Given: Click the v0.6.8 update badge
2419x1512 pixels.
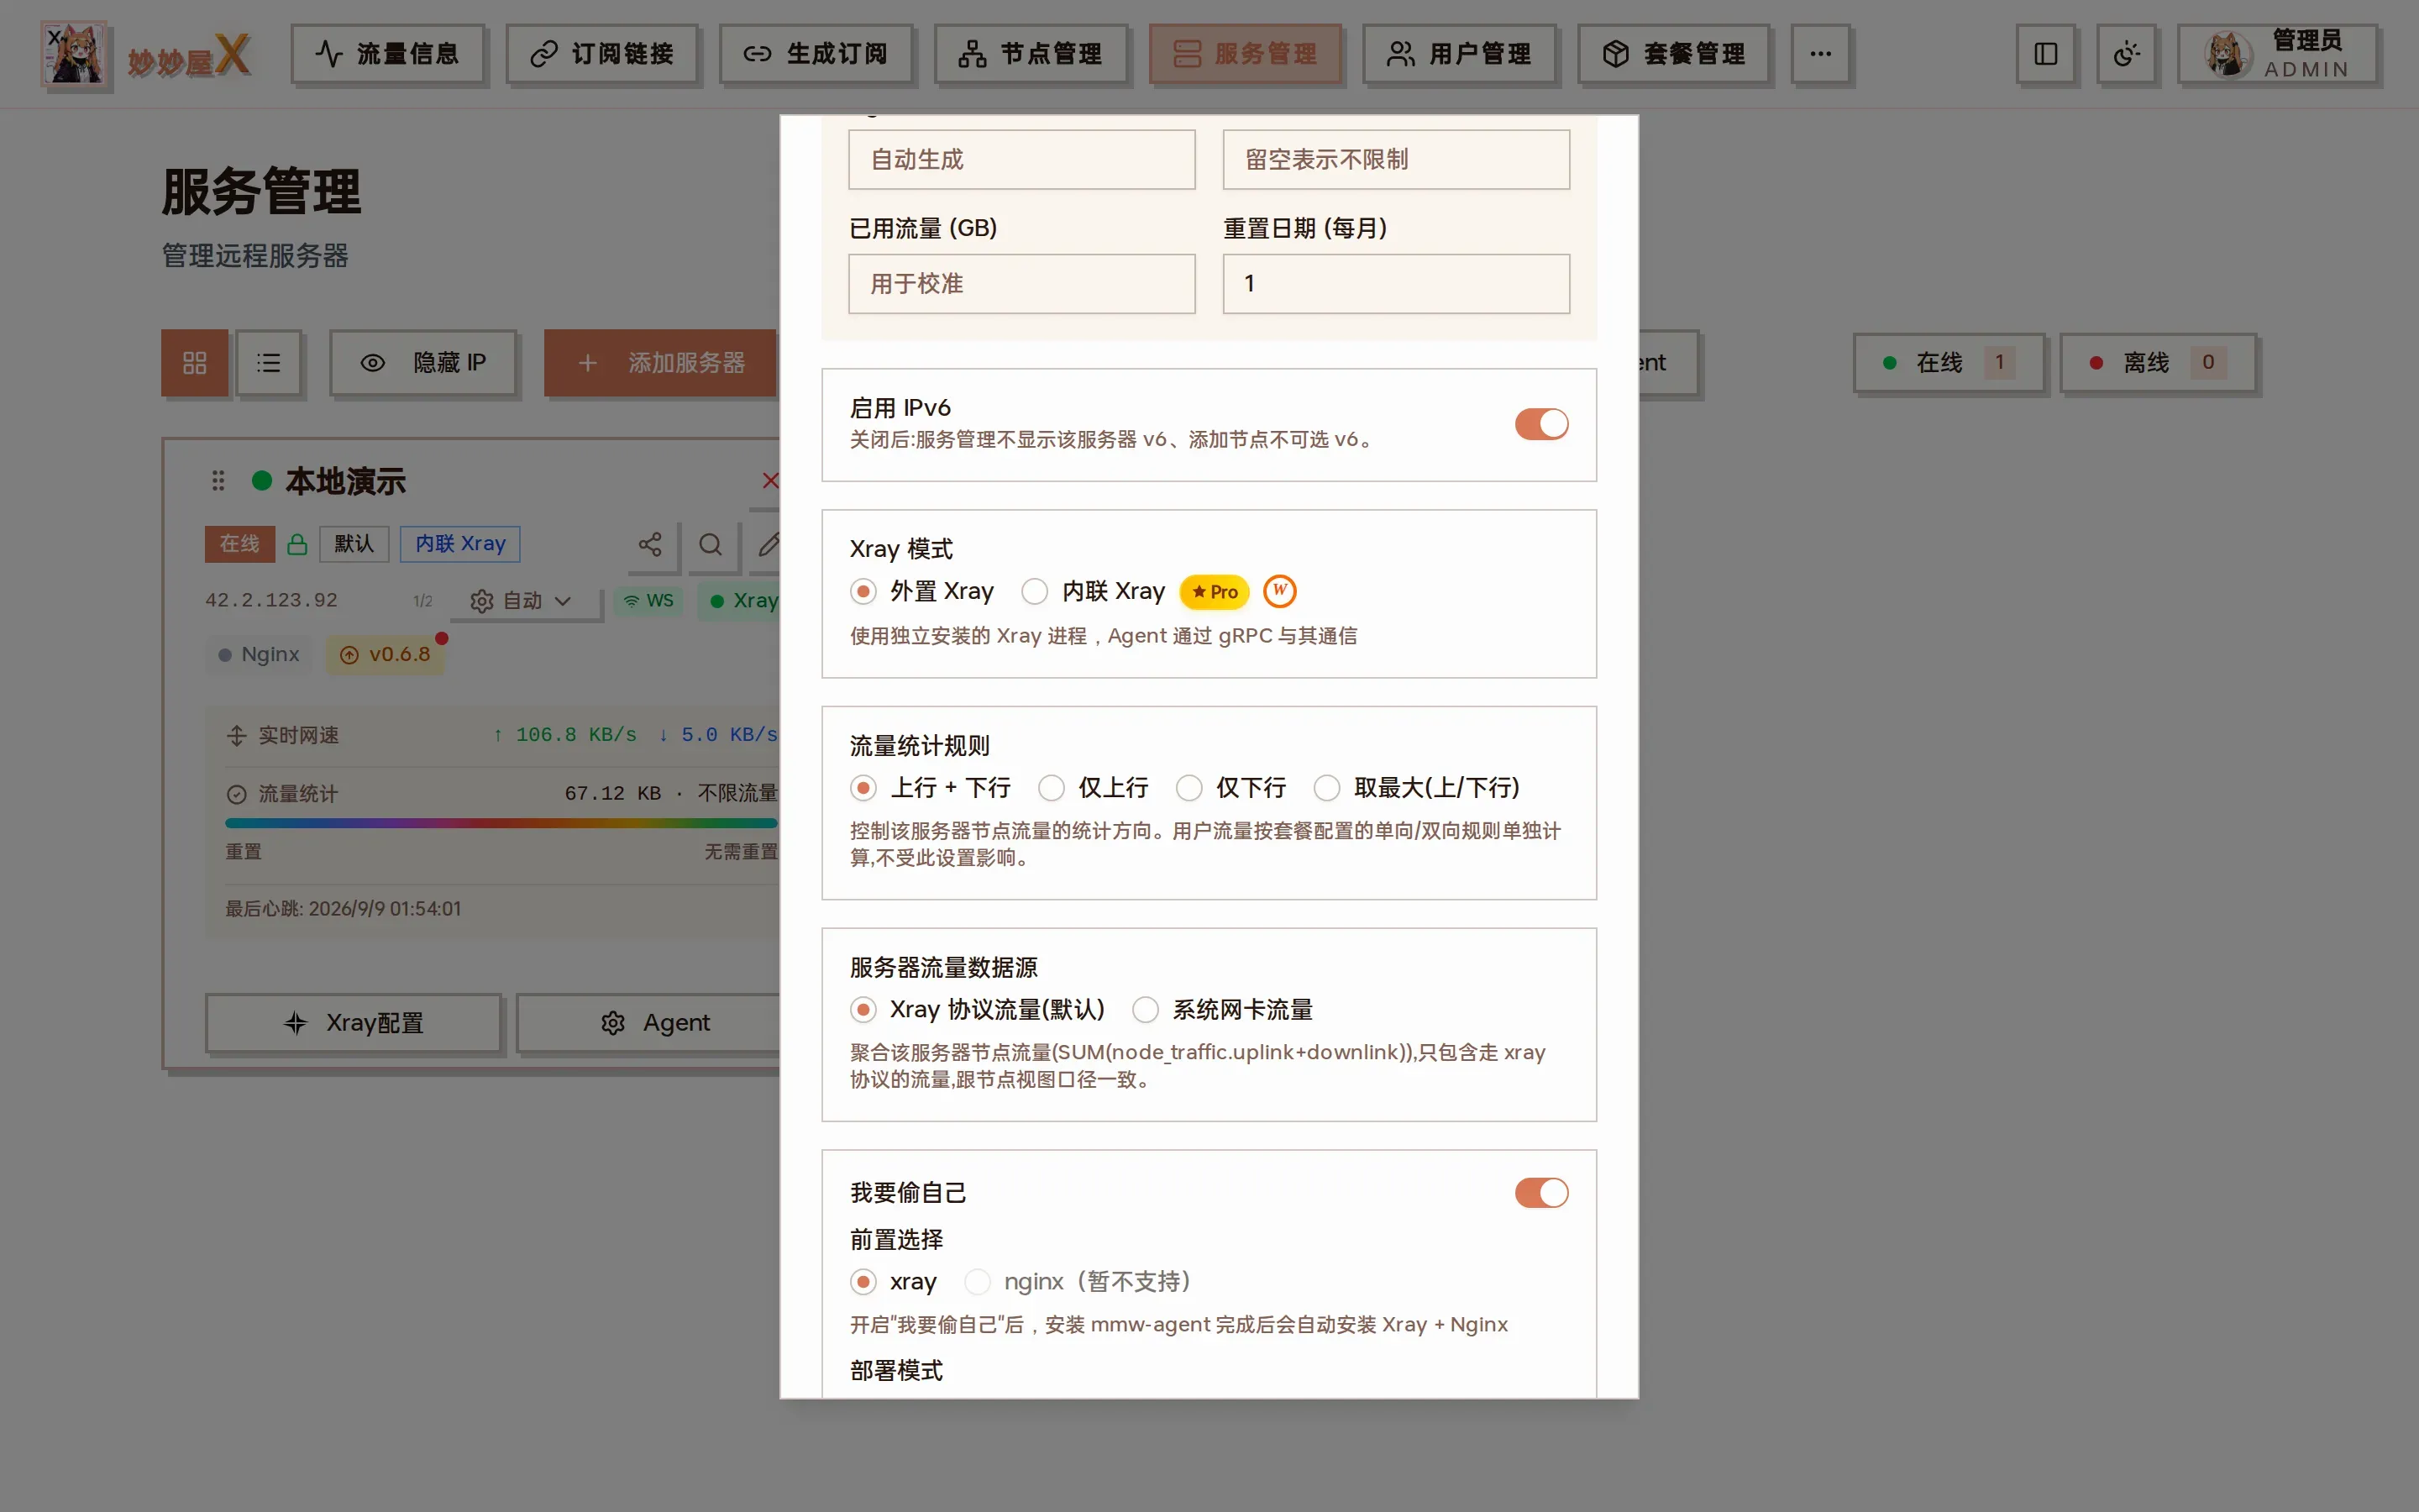Looking at the screenshot, I should pos(386,655).
